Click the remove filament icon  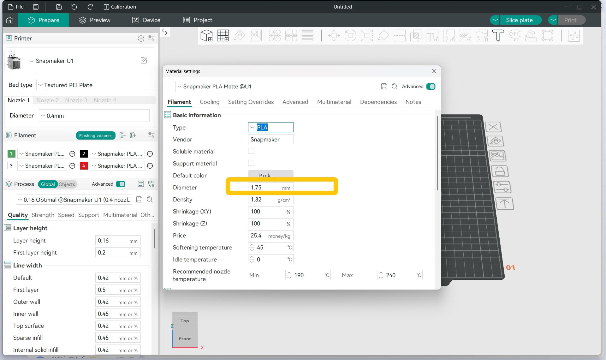[x=123, y=135]
